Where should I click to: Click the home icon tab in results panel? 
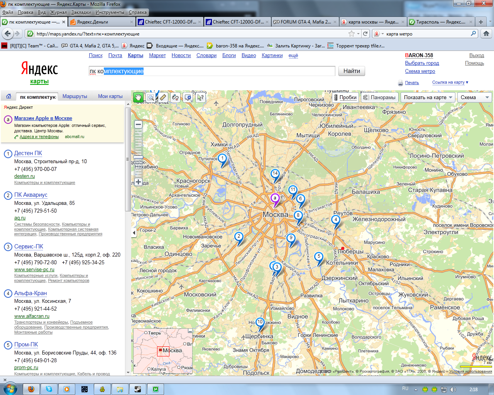coord(8,96)
